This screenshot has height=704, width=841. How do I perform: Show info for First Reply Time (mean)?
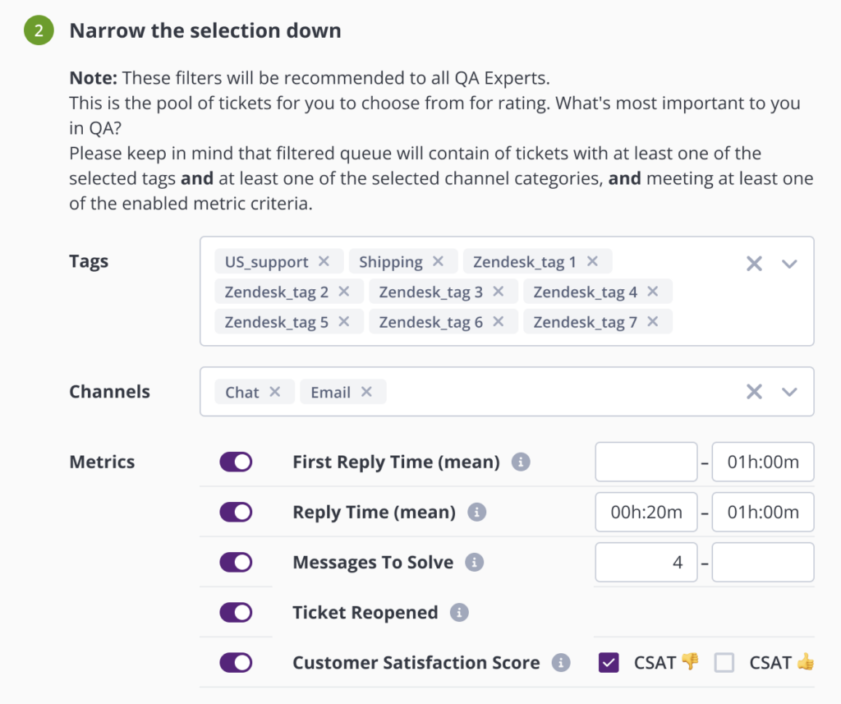pyautogui.click(x=520, y=462)
